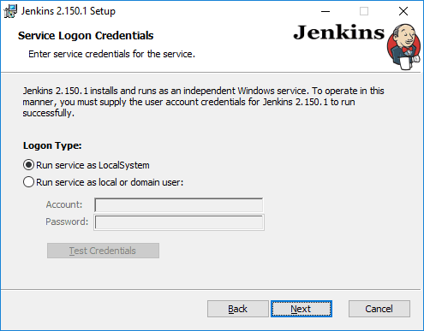This screenshot has width=424, height=331.
Task: Click the Test Credentials button
Action: click(103, 251)
